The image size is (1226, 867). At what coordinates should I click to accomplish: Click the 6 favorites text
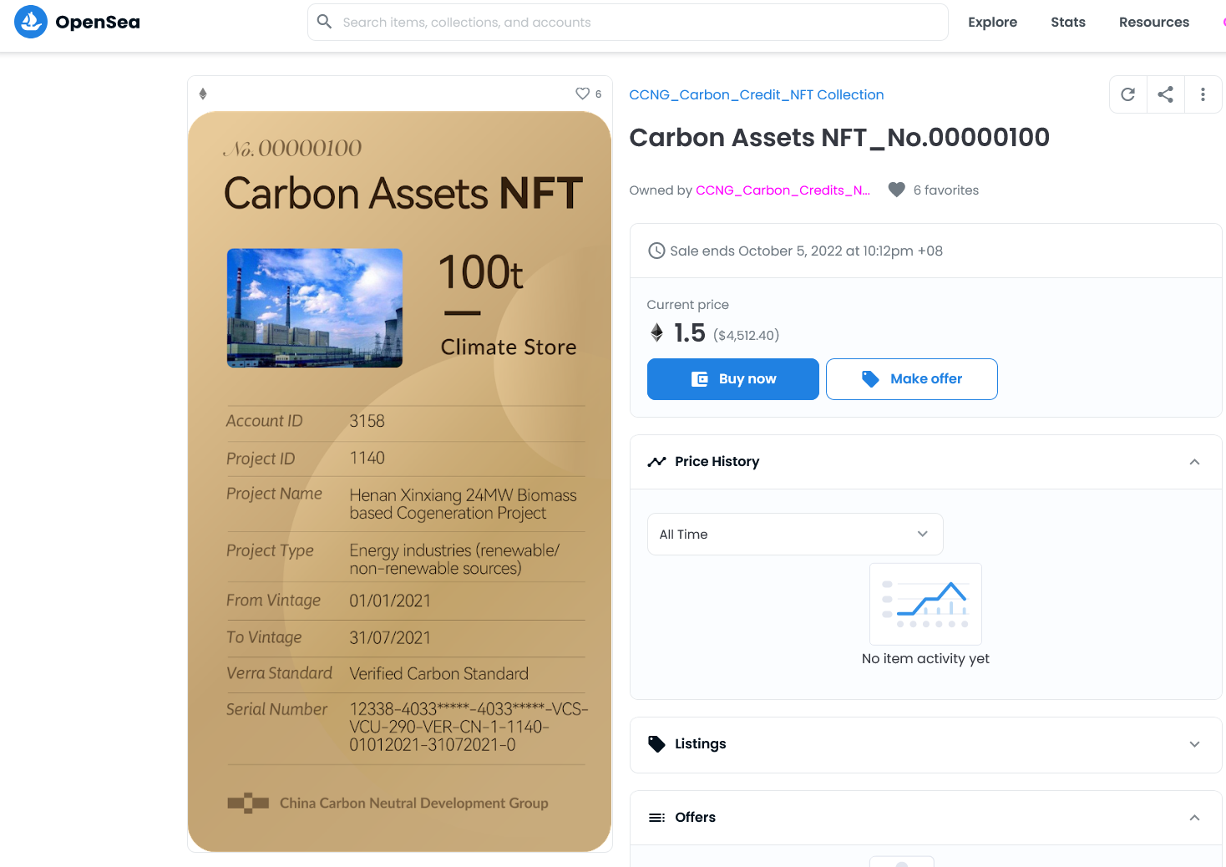(x=946, y=190)
